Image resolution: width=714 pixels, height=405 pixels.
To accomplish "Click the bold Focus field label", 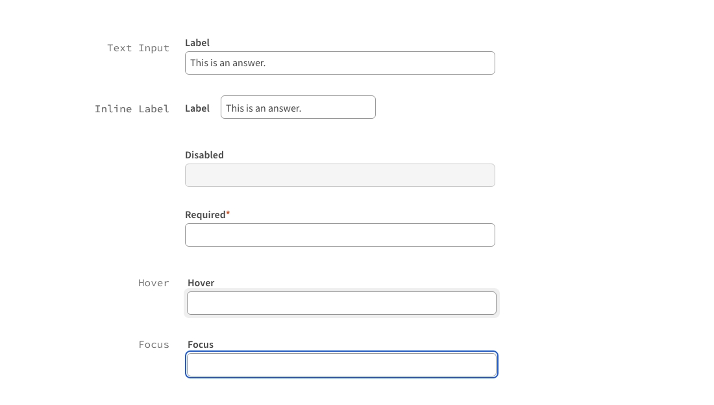I will (x=201, y=345).
